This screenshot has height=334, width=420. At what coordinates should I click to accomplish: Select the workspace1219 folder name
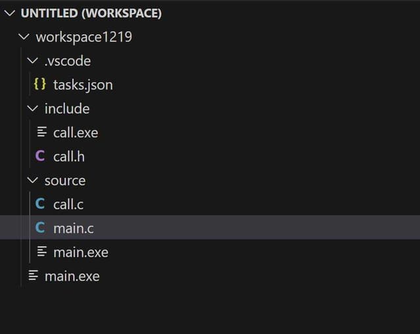coord(83,37)
